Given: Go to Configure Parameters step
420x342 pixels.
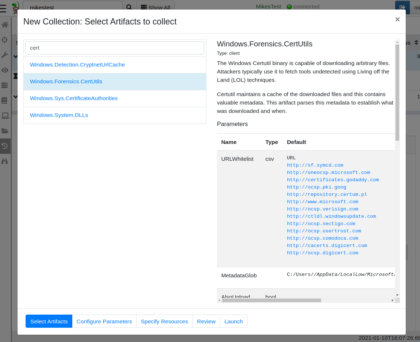Looking at the screenshot, I should coord(104,322).
